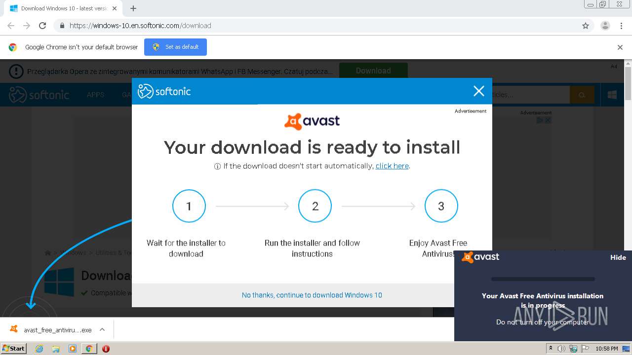Follow the 'click here' download link
The image size is (632, 355).
point(392,166)
